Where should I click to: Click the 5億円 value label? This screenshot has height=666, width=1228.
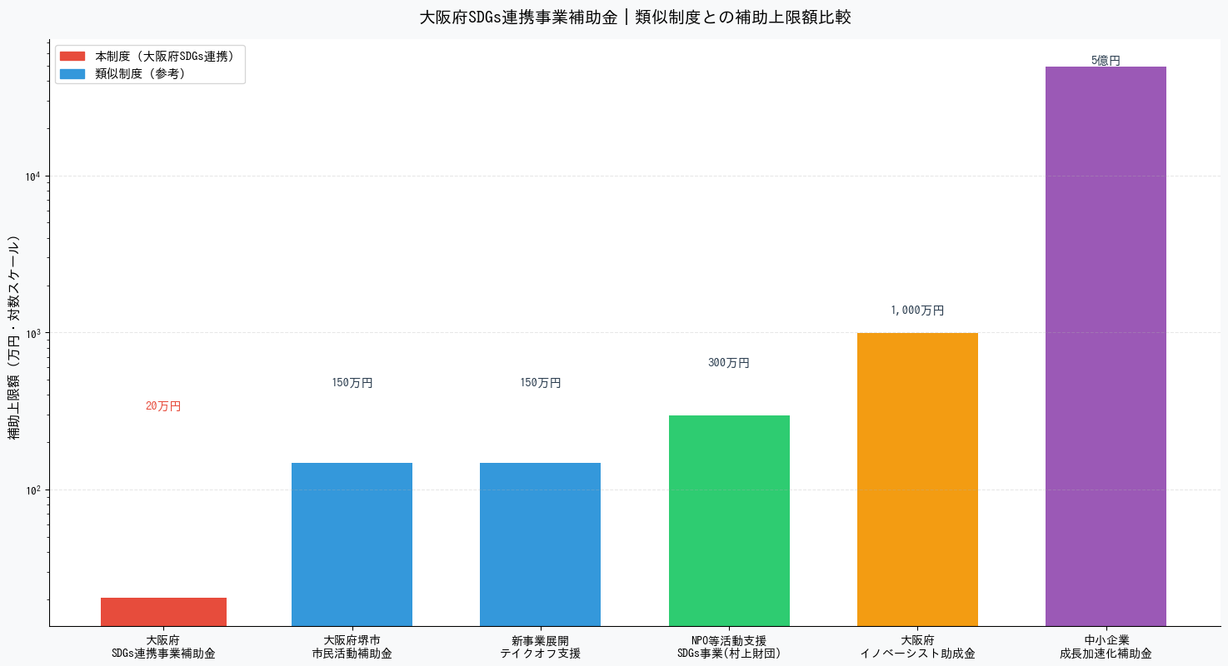coord(1106,61)
